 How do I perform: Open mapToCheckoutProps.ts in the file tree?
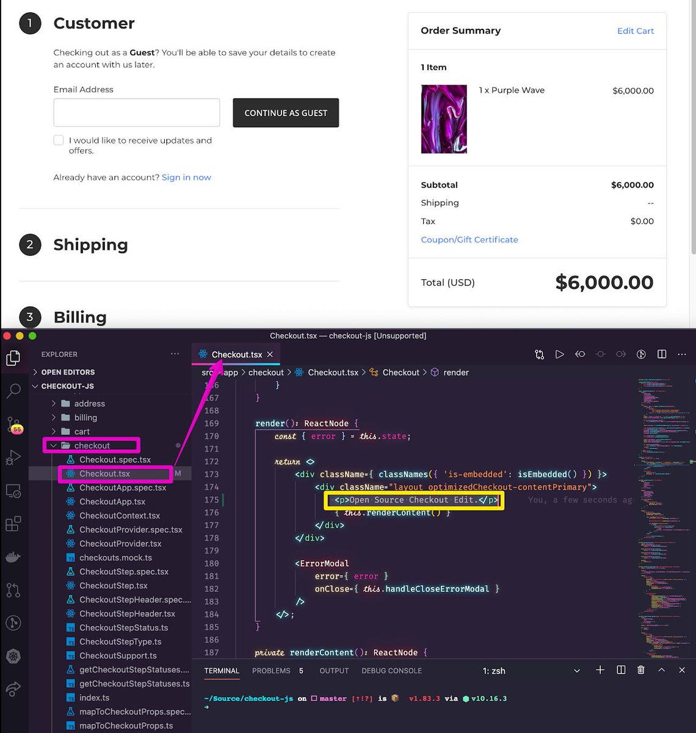pyautogui.click(x=126, y=726)
